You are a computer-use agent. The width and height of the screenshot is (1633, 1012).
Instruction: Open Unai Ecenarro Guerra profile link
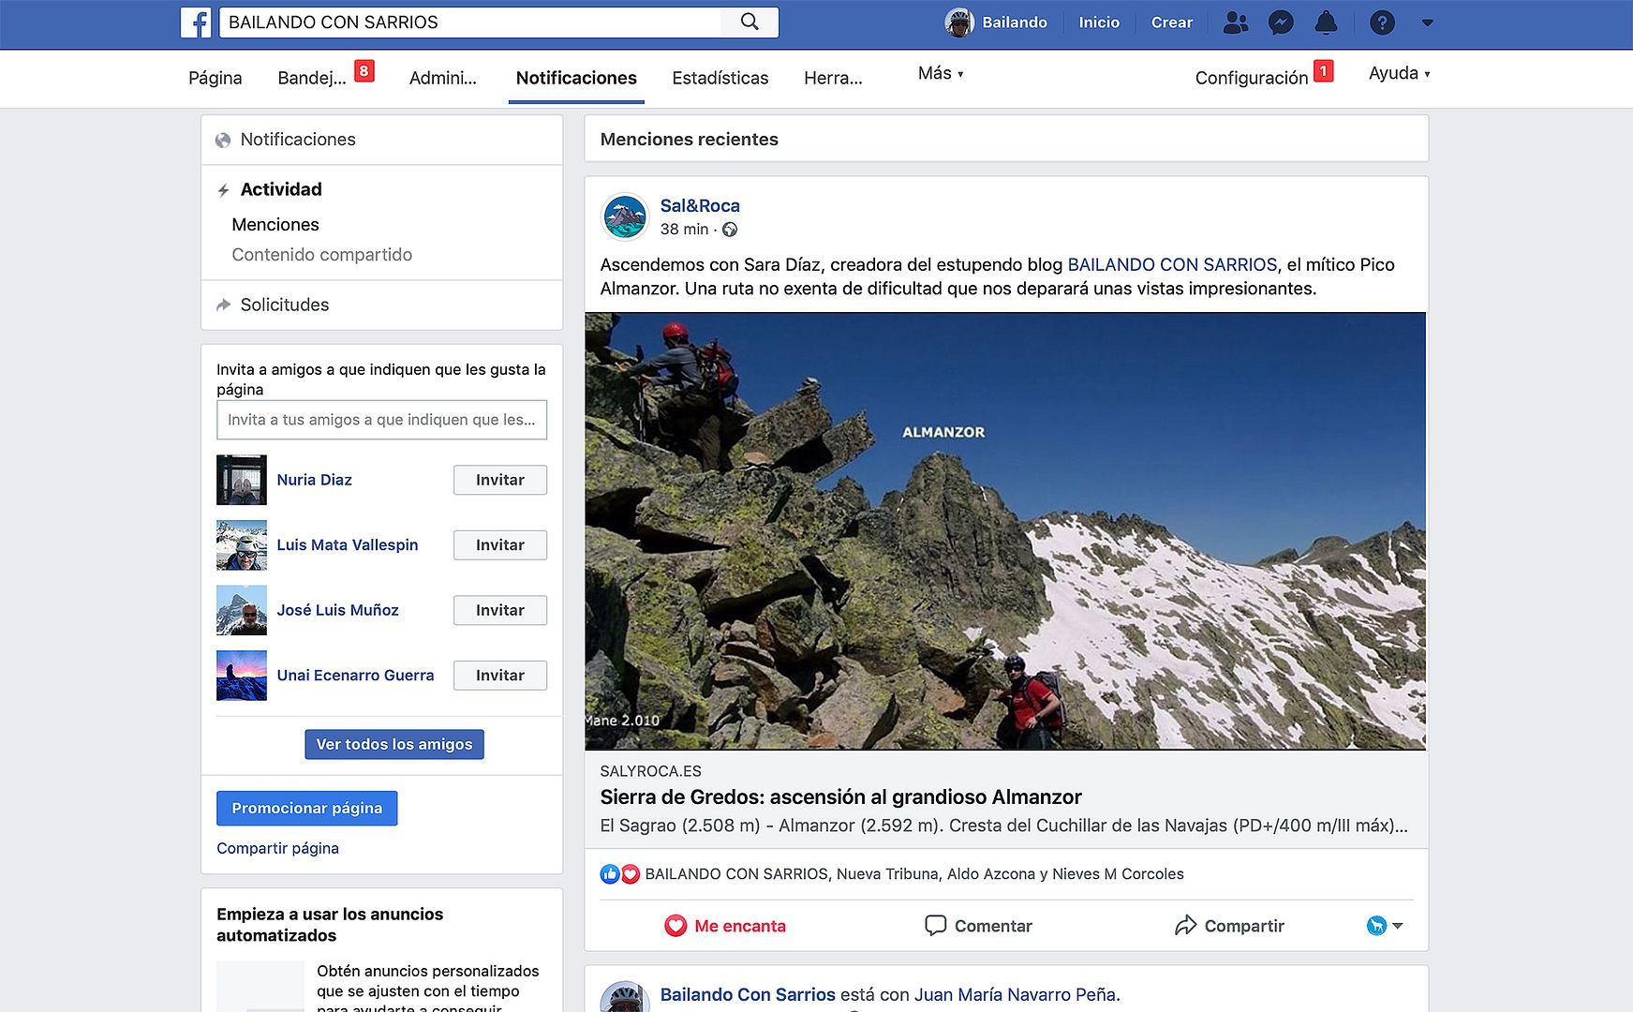(356, 676)
